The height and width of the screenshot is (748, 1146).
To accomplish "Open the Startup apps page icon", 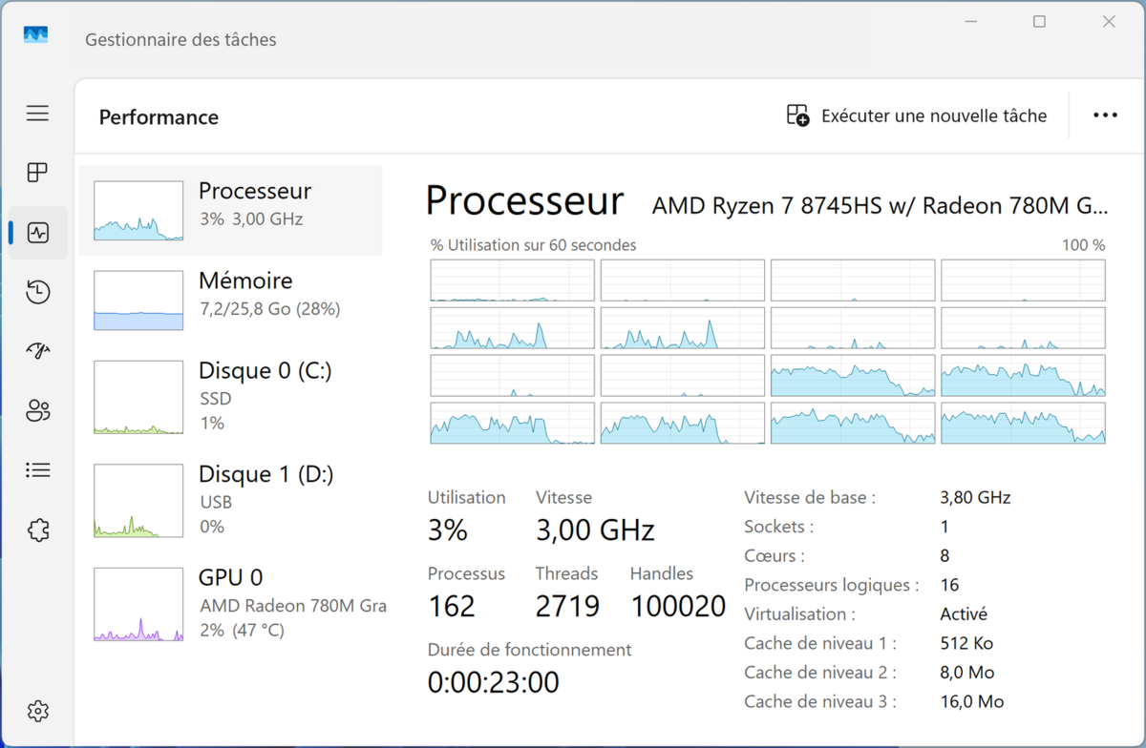I will pyautogui.click(x=38, y=351).
